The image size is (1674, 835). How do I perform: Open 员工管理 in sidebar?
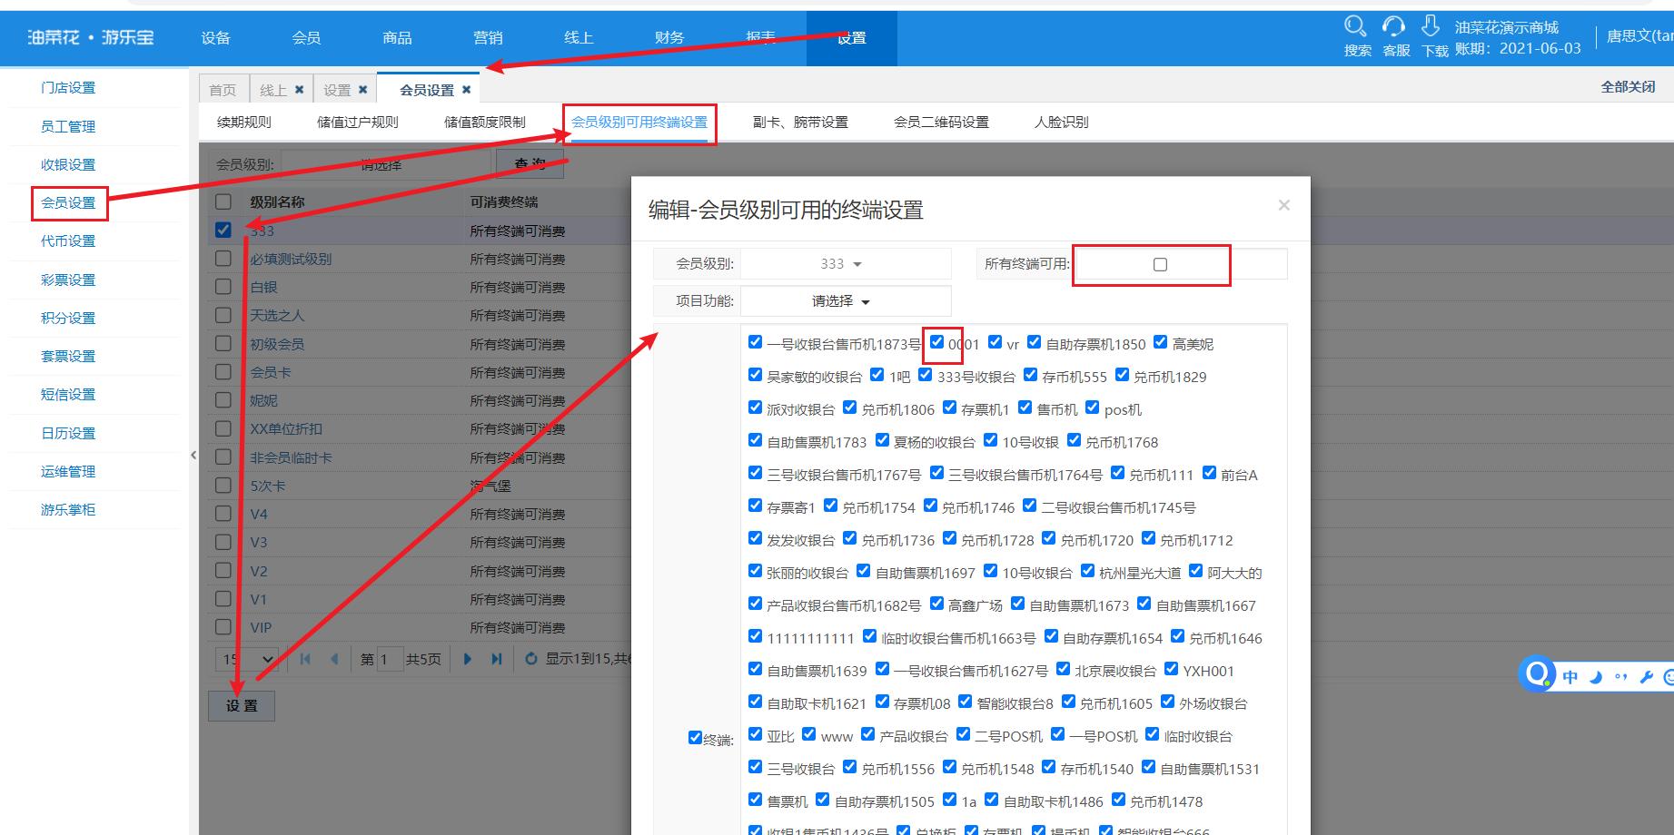[68, 126]
